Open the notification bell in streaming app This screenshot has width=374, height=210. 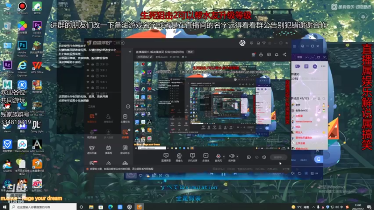pos(277,55)
